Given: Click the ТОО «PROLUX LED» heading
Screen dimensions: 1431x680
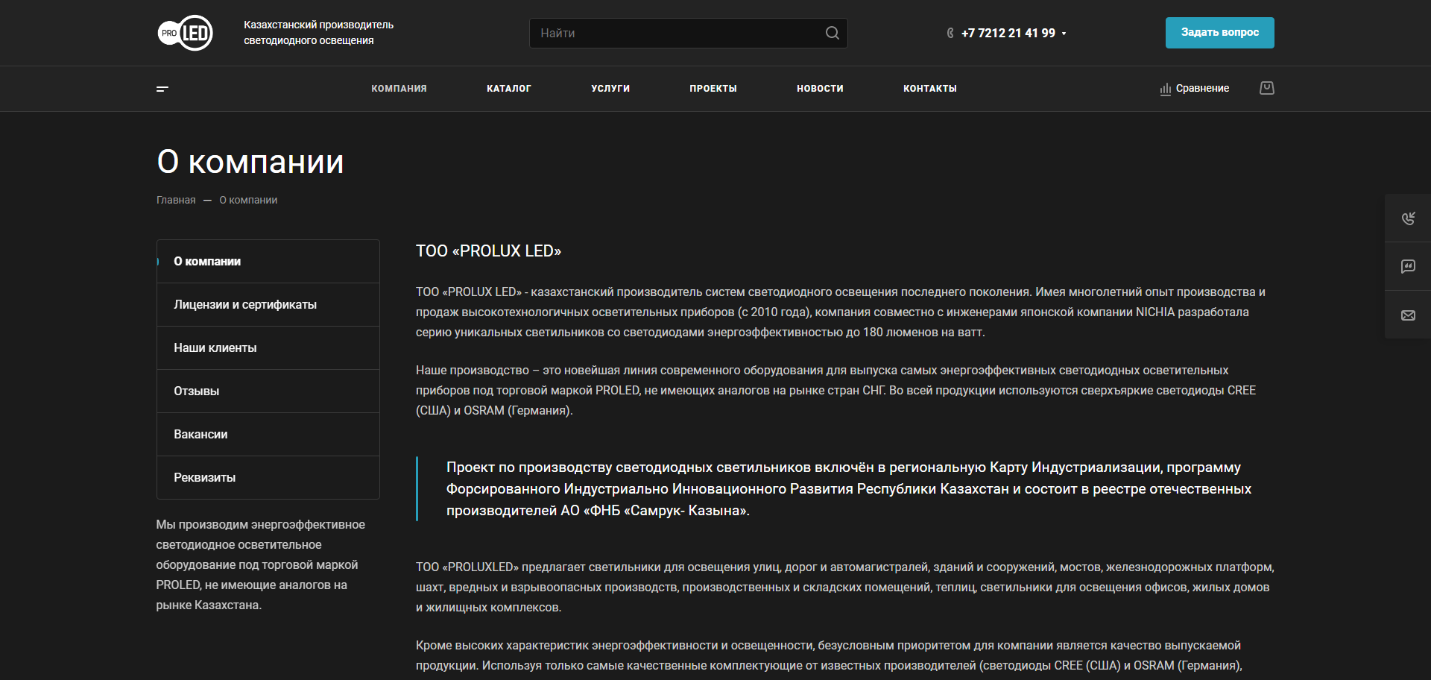Looking at the screenshot, I should pyautogui.click(x=488, y=251).
